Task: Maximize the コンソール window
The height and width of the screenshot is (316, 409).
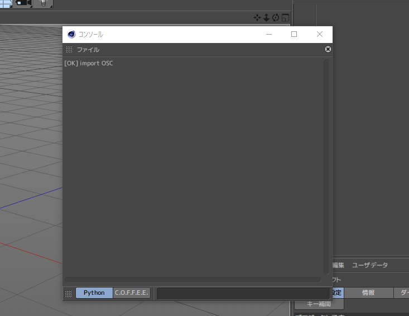Action: click(x=294, y=34)
